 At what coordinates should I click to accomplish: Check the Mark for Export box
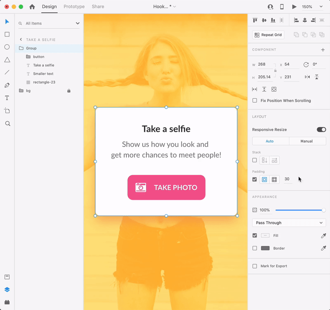pyautogui.click(x=255, y=266)
